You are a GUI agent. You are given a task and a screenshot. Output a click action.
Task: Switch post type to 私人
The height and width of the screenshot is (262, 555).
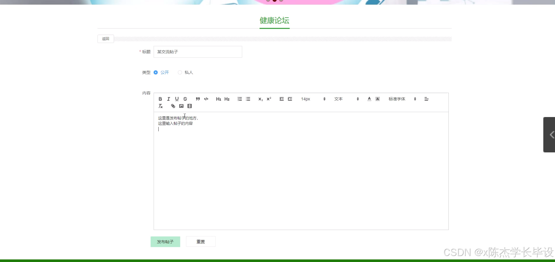[180, 72]
